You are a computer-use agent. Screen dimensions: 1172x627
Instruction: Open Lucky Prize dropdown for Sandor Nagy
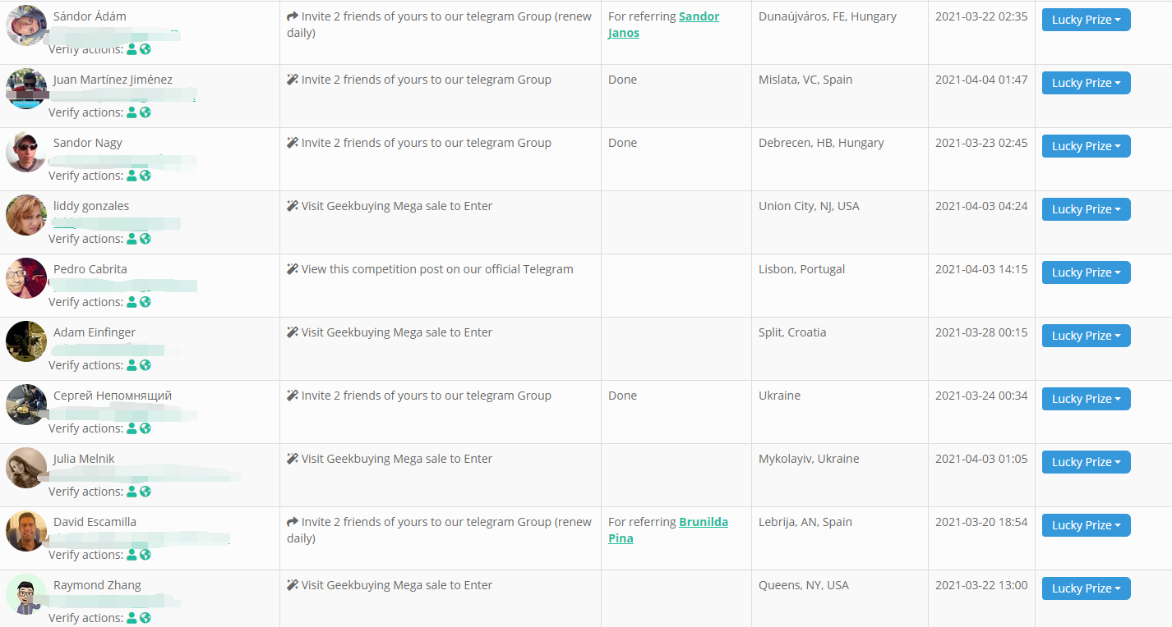click(x=1086, y=146)
